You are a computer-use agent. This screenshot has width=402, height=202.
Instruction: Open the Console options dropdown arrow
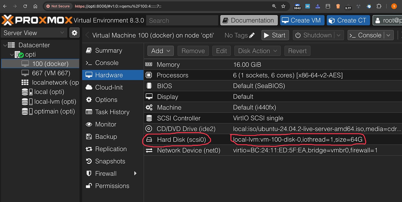click(x=388, y=35)
